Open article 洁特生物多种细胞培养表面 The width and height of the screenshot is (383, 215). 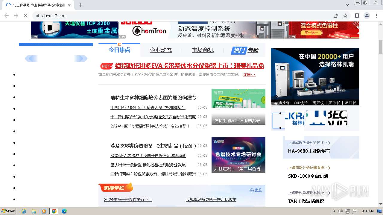153,98
